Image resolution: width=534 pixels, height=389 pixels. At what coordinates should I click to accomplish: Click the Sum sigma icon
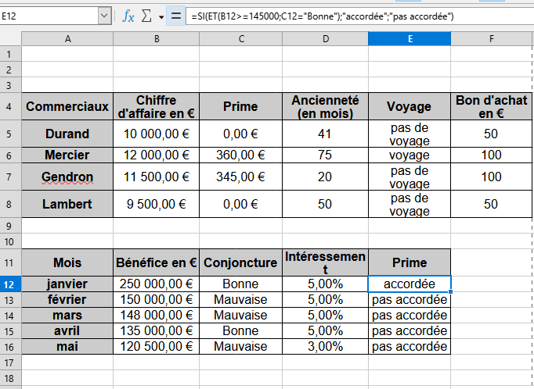[146, 16]
